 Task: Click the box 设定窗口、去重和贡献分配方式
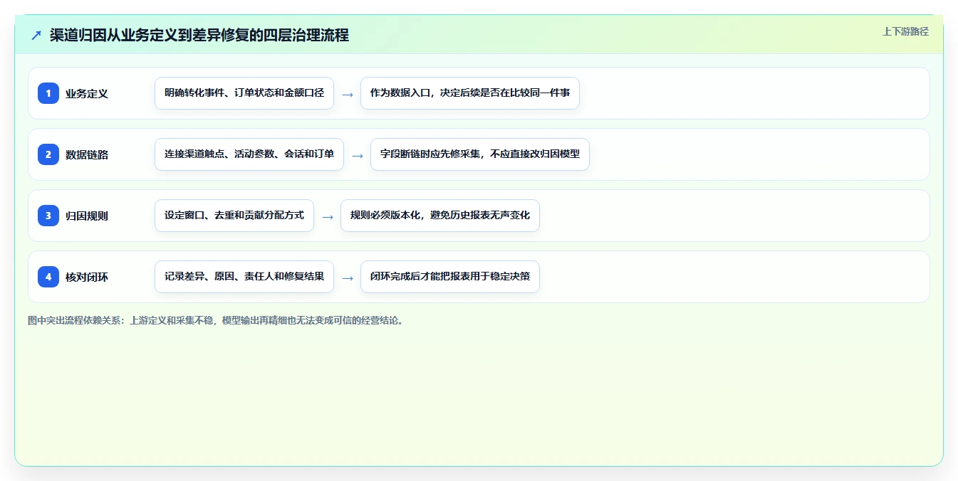(x=234, y=216)
